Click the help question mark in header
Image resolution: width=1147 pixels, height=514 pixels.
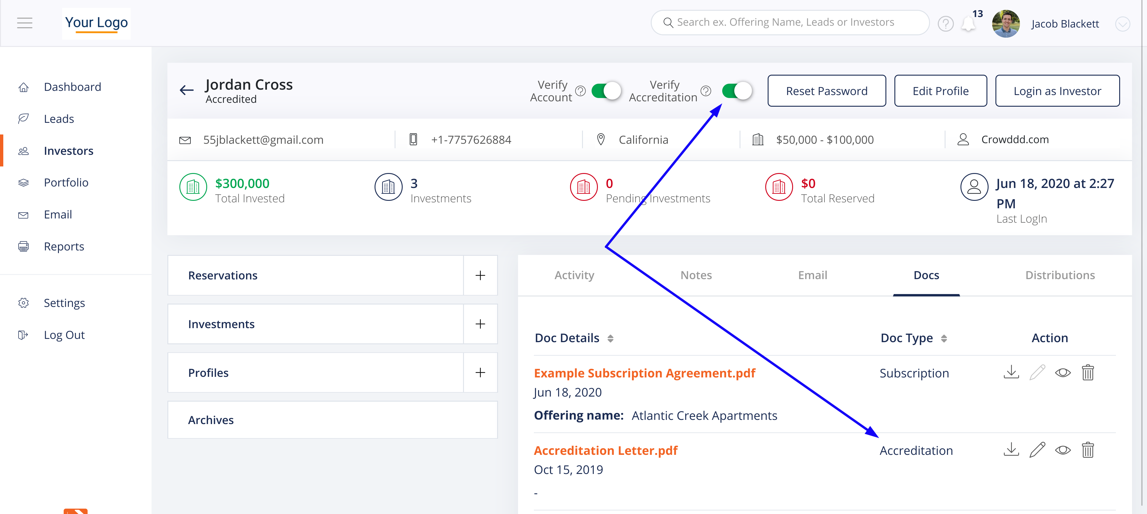tap(945, 24)
